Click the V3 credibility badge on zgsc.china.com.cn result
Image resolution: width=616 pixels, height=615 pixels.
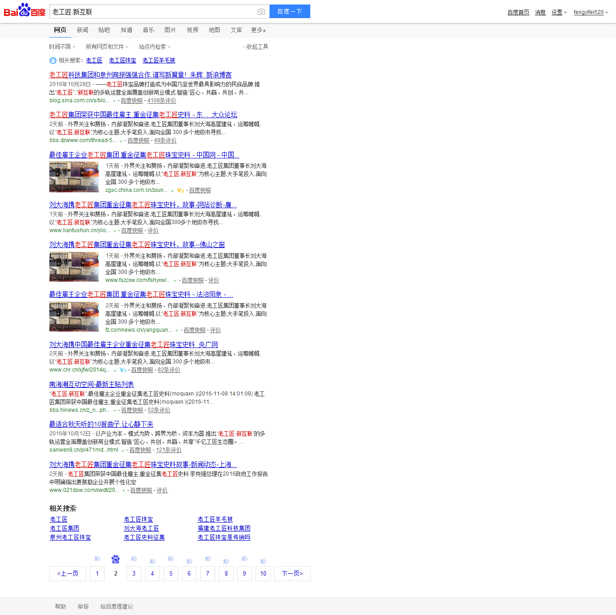pos(180,191)
